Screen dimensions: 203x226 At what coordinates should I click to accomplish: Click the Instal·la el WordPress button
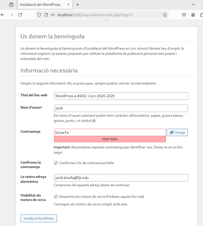pyautogui.click(x=38, y=218)
